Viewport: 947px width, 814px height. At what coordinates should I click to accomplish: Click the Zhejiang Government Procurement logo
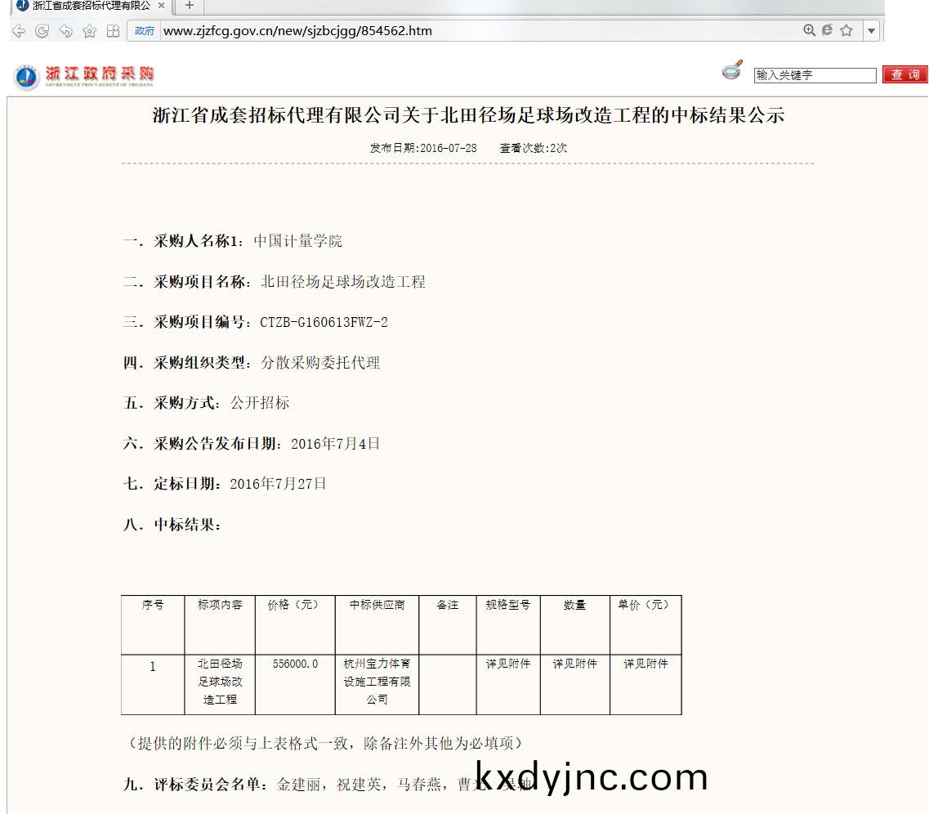click(x=84, y=76)
